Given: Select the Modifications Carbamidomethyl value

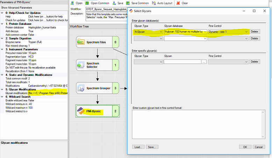Looking at the screenshot, I should (x=48, y=86).
